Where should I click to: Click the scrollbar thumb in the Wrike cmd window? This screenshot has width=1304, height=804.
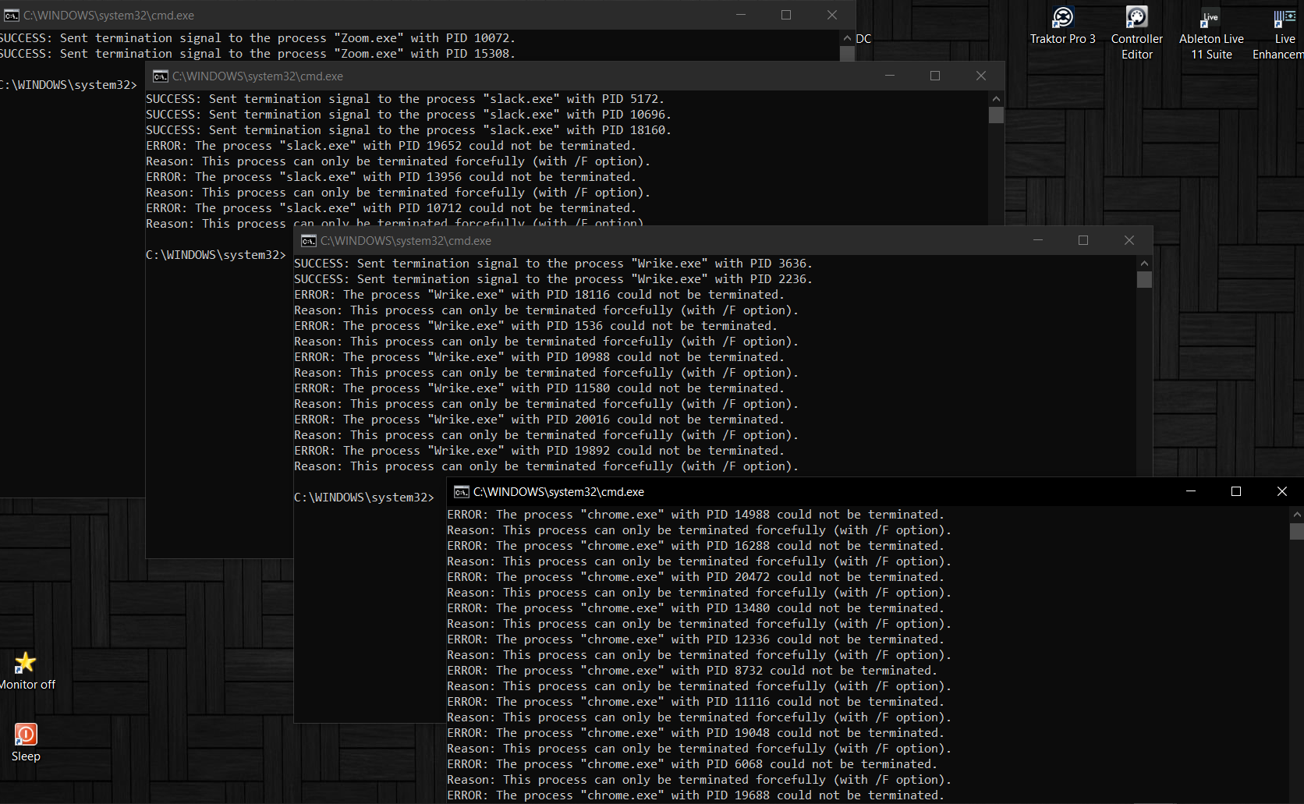pos(1144,279)
